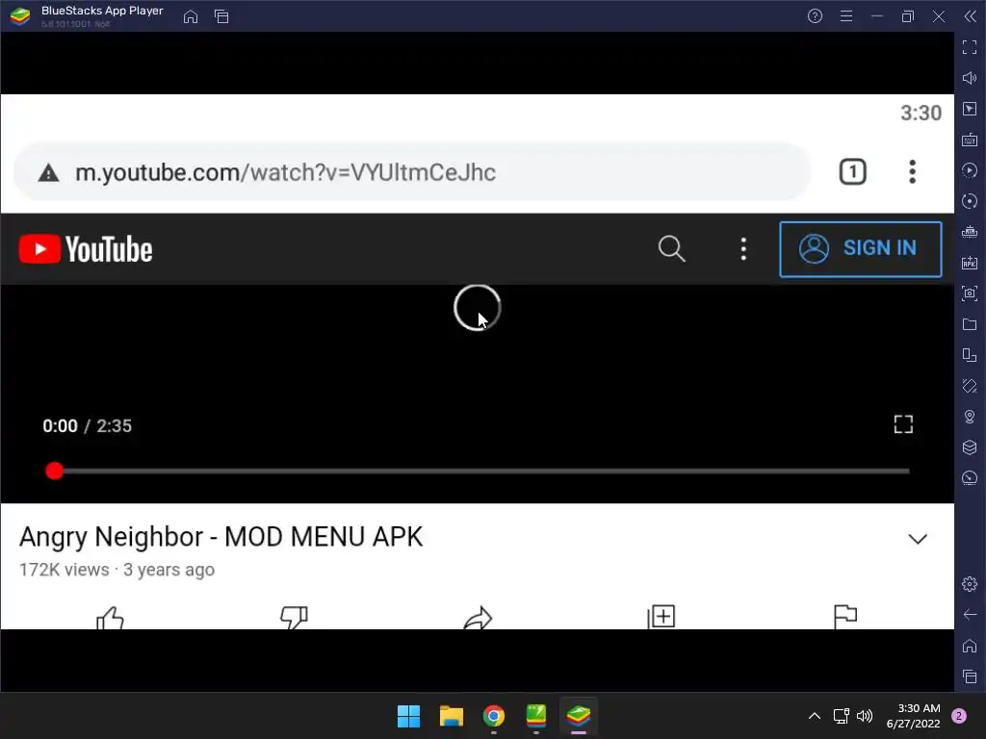Image resolution: width=986 pixels, height=739 pixels.
Task: Expand the video description chevron
Action: [918, 539]
